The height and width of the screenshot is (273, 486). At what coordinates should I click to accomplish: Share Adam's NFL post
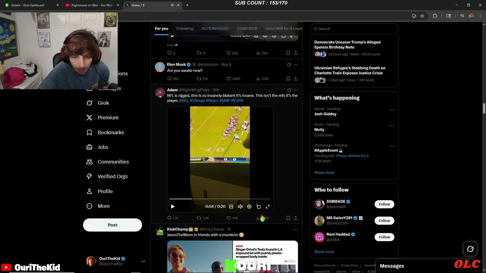pyautogui.click(x=296, y=218)
